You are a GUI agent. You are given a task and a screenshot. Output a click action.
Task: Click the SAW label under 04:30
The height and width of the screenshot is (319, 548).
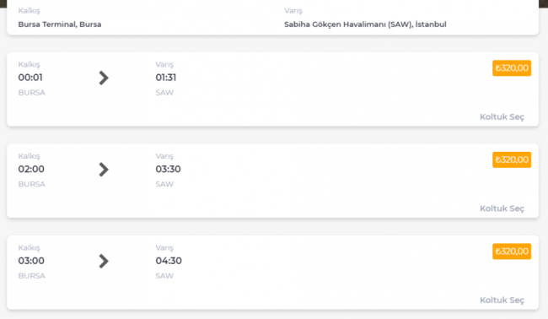pos(164,276)
